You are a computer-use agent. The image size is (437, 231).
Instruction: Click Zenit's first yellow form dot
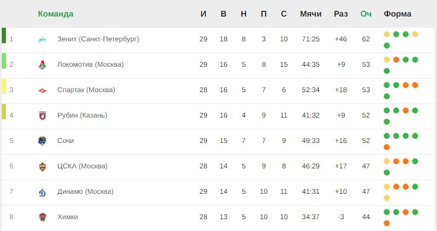387,34
